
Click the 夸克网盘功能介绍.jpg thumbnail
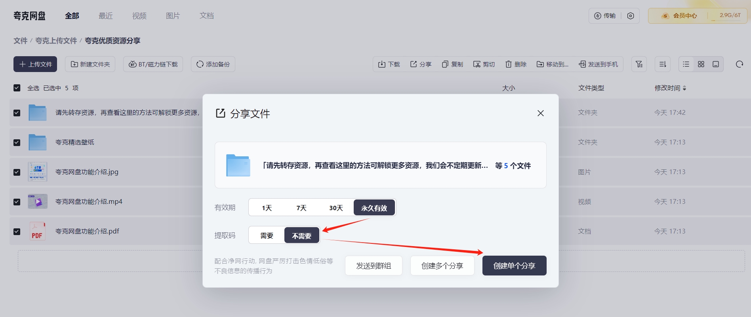(x=38, y=172)
